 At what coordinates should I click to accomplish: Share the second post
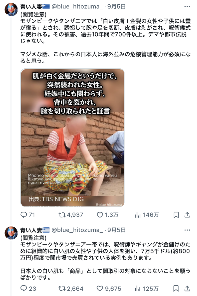pyautogui.click(x=187, y=288)
